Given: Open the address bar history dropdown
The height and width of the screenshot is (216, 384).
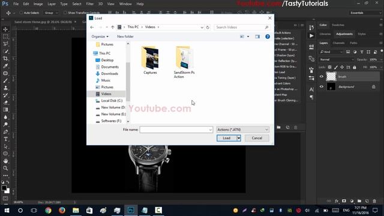Looking at the screenshot, I should (202, 27).
